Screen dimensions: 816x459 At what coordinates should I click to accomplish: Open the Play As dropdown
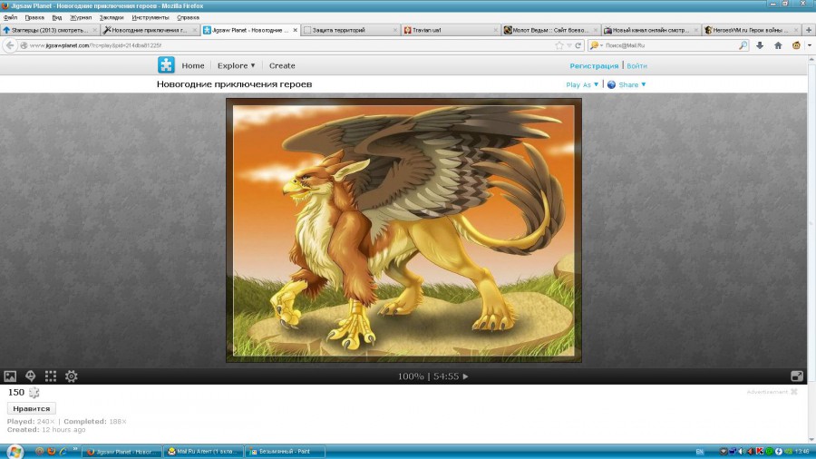[582, 85]
